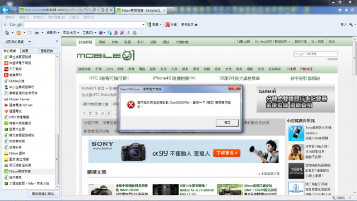
Task: Switch to the History tab in favorites panel
Action: click(x=47, y=51)
